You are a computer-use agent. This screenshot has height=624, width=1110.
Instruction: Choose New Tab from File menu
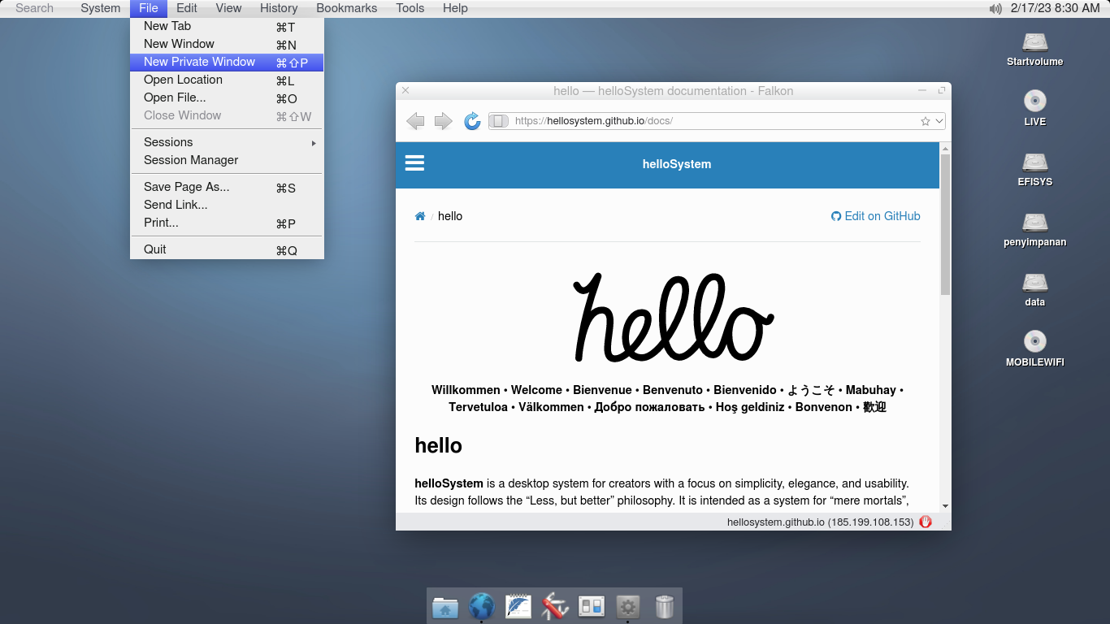click(227, 26)
